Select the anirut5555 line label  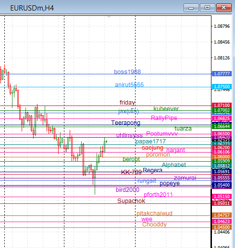click(129, 84)
